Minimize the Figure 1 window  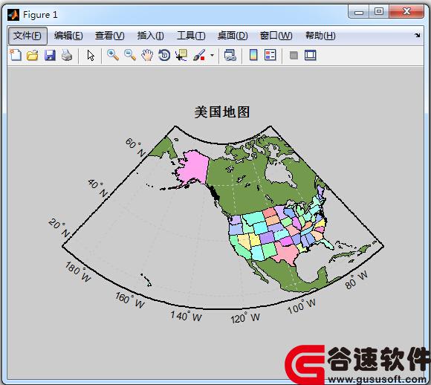(359, 12)
